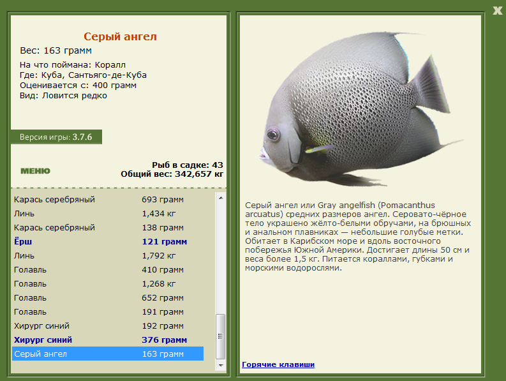Select Хирург синий 192 грамм row

click(x=108, y=325)
